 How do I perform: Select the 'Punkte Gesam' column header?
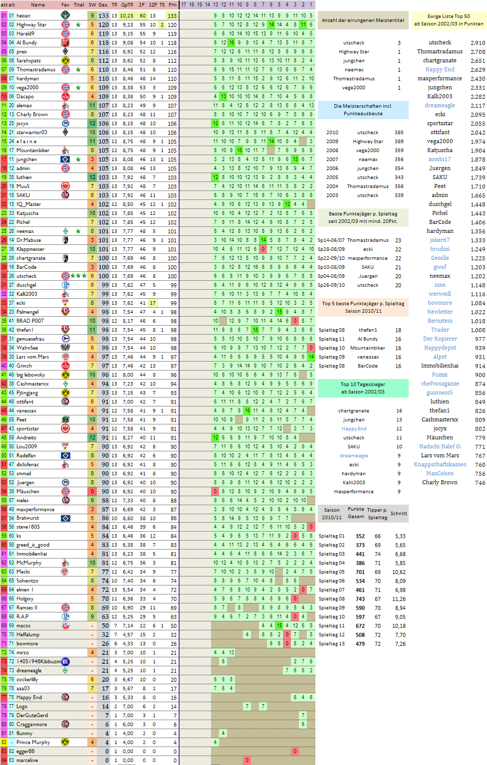[356, 513]
